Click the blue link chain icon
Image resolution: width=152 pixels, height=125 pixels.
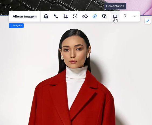[x=95, y=16]
